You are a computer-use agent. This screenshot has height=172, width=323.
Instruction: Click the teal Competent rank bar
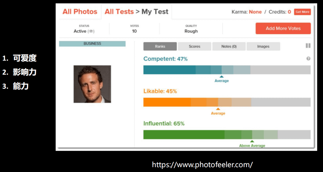point(227,70)
